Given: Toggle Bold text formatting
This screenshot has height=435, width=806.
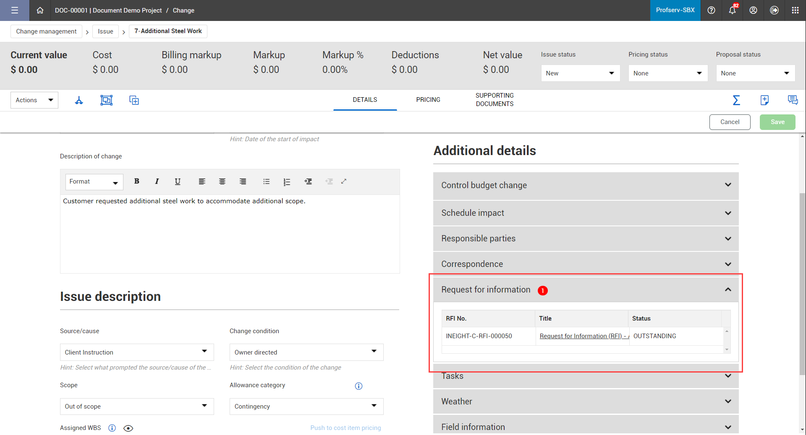Looking at the screenshot, I should (136, 181).
